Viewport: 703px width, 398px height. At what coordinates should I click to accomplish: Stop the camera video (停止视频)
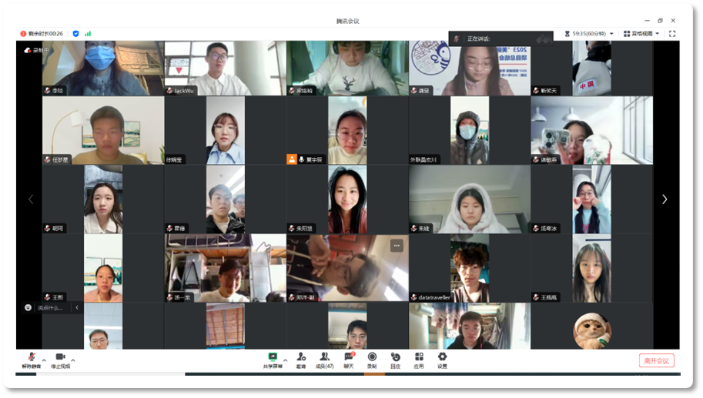[x=60, y=360]
